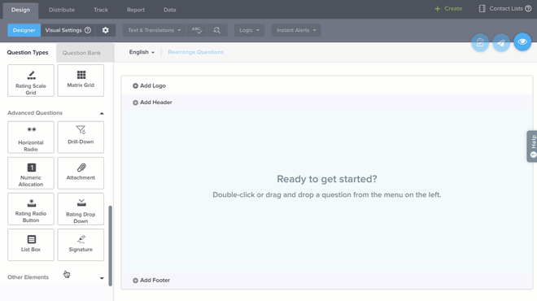Click the question types panel scrollbar
The width and height of the screenshot is (537, 301).
tap(111, 246)
